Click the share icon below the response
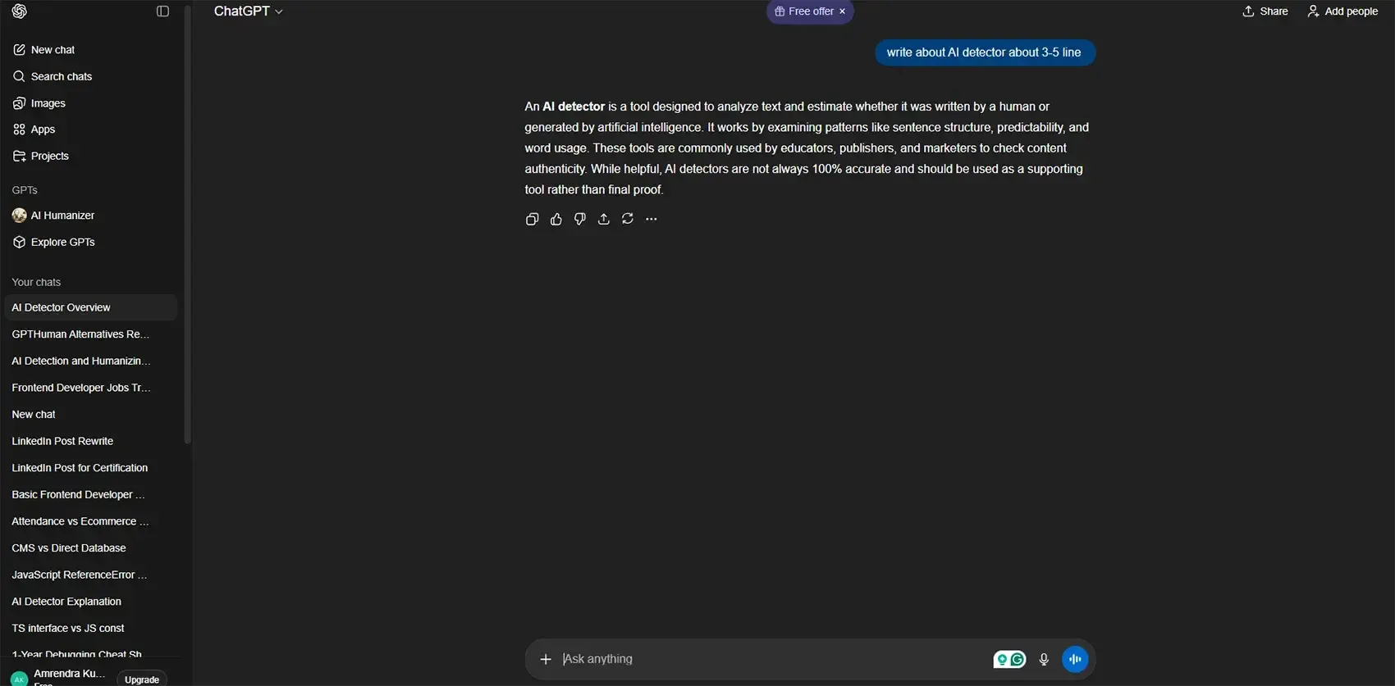 tap(604, 219)
